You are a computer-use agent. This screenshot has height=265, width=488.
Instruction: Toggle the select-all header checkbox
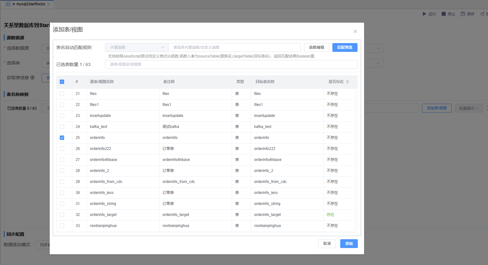pos(62,82)
